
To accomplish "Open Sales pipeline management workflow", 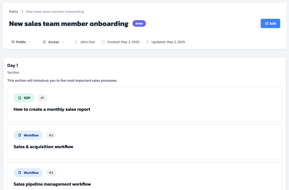I will pyautogui.click(x=52, y=184).
